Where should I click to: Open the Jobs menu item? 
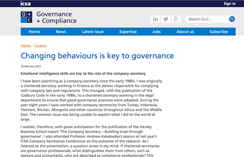point(157,32)
